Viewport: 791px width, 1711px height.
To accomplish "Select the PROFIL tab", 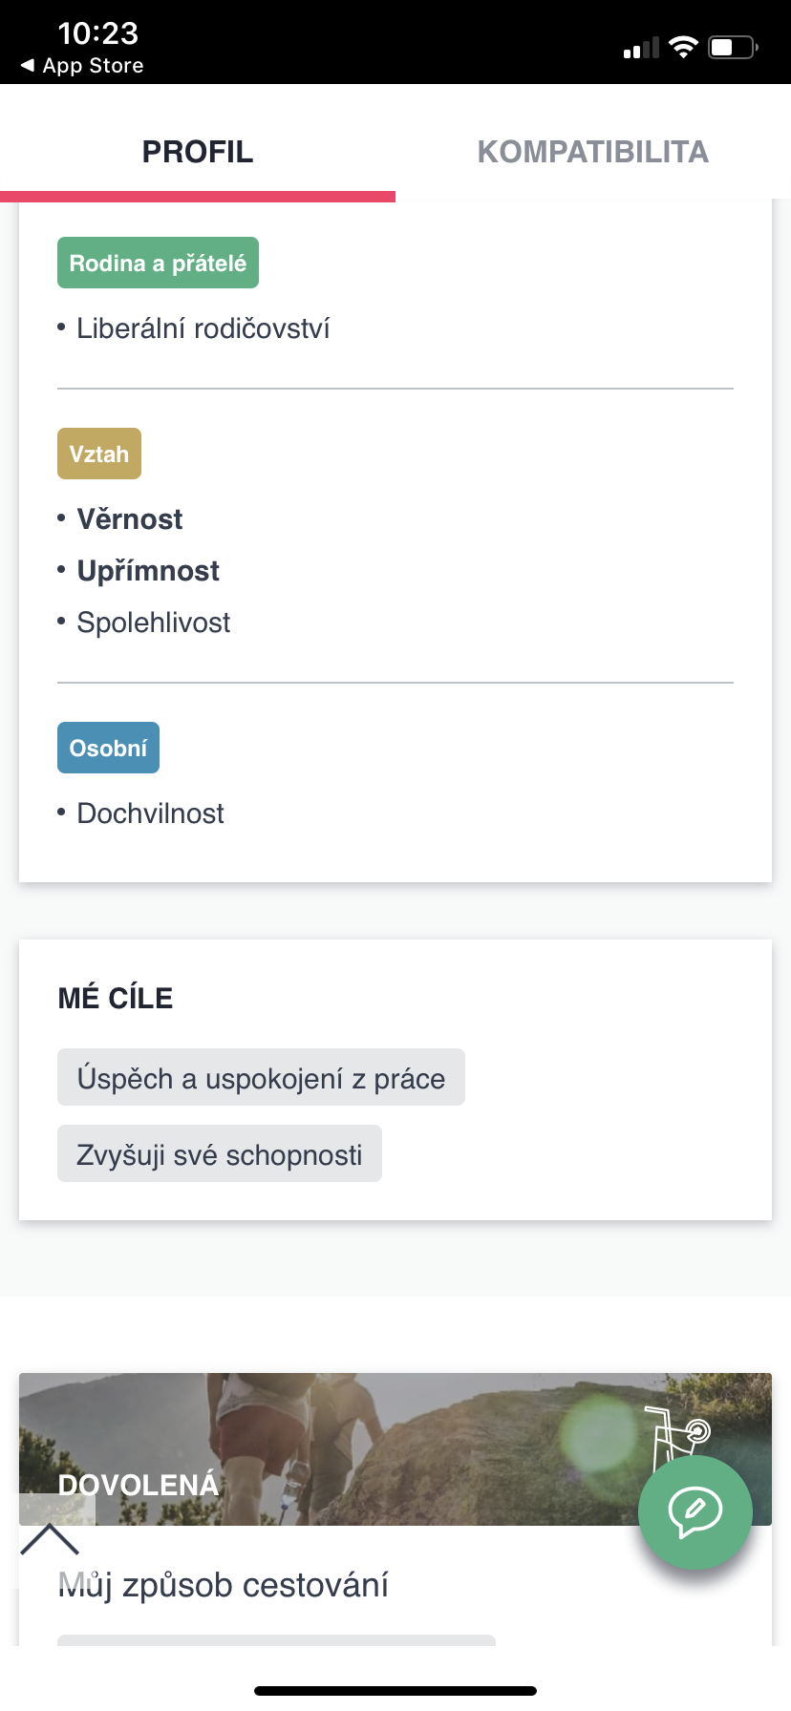I will pyautogui.click(x=198, y=152).
